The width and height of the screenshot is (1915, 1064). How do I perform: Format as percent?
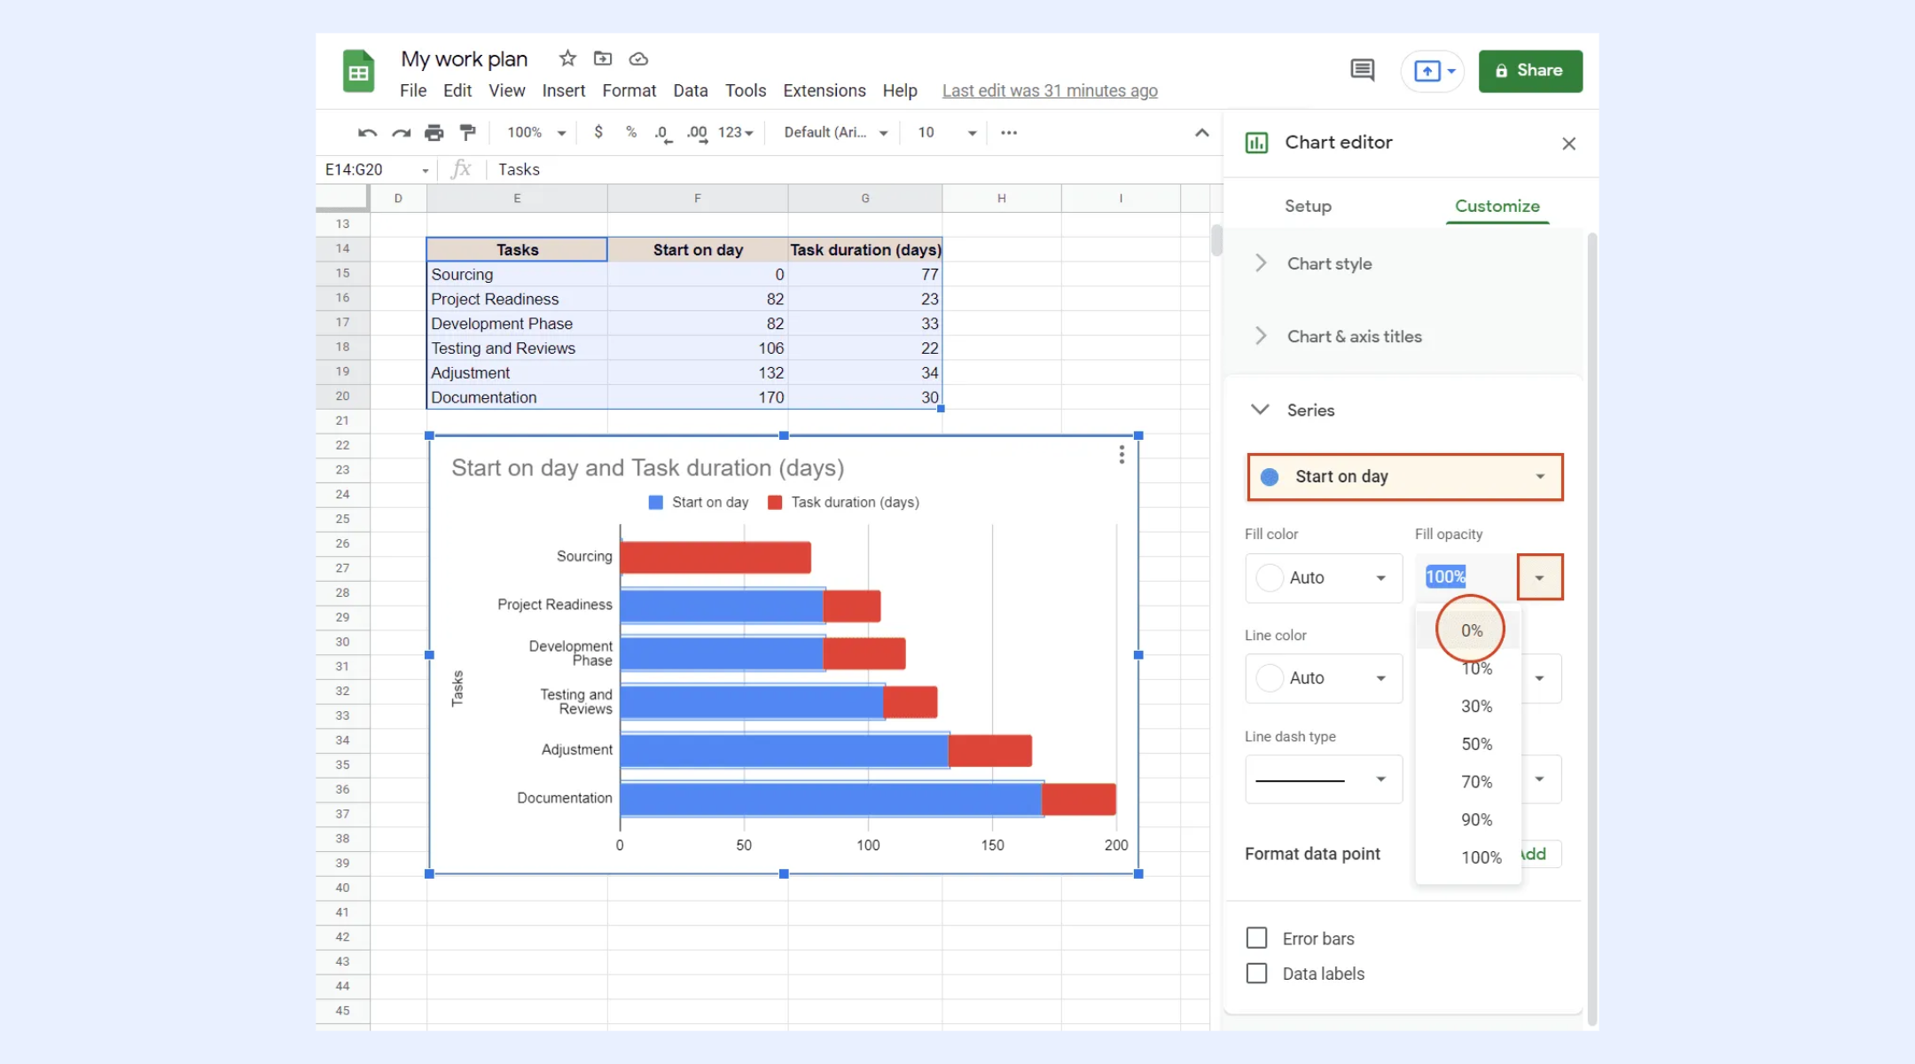tap(631, 132)
